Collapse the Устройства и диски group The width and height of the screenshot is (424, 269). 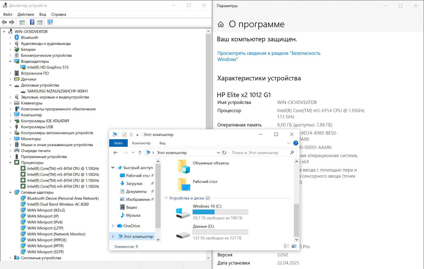point(166,198)
